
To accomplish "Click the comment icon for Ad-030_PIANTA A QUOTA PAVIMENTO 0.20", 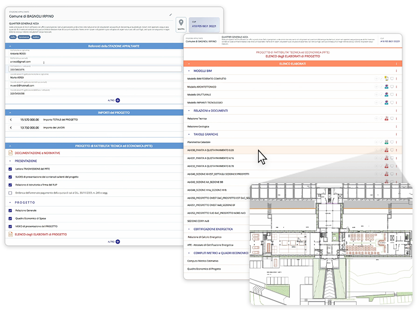I will pos(392,150).
